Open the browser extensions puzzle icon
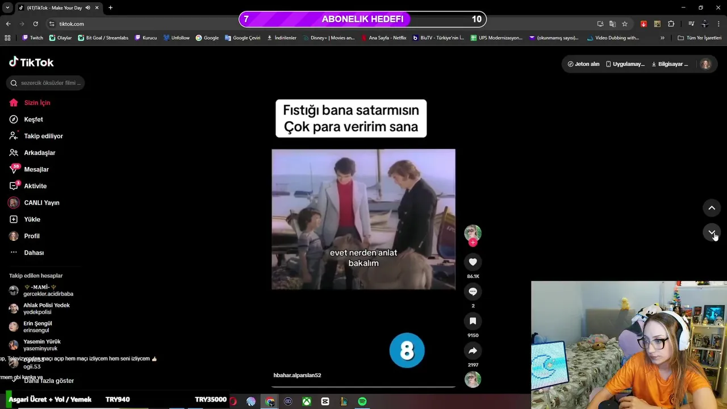This screenshot has height=409, width=727. (x=671, y=24)
